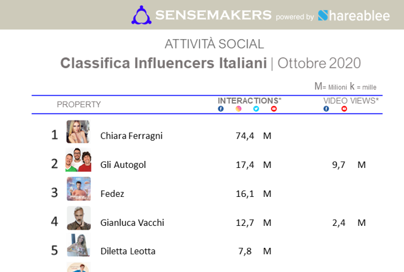The width and height of the screenshot is (404, 272).
Task: Select Gianluca Vacchi's profile picture
Action: [x=79, y=218]
